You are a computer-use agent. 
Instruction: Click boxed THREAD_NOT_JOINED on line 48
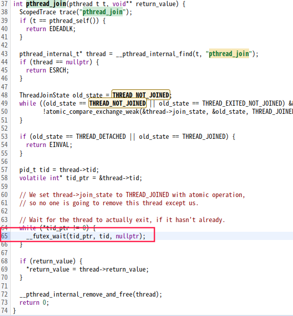click(x=141, y=95)
